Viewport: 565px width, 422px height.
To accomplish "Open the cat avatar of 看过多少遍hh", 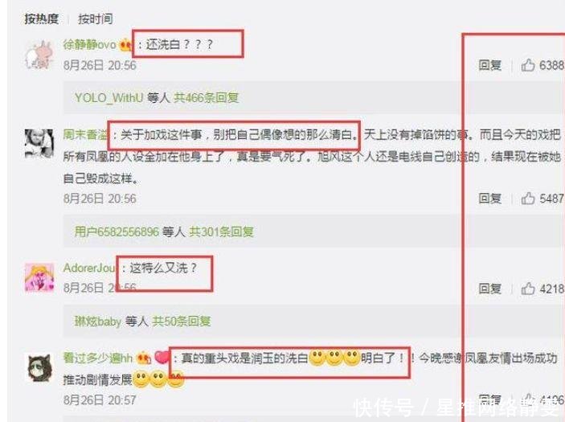I will (x=39, y=367).
